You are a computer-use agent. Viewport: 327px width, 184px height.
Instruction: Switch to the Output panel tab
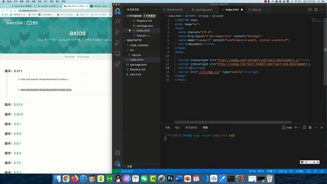(177, 127)
